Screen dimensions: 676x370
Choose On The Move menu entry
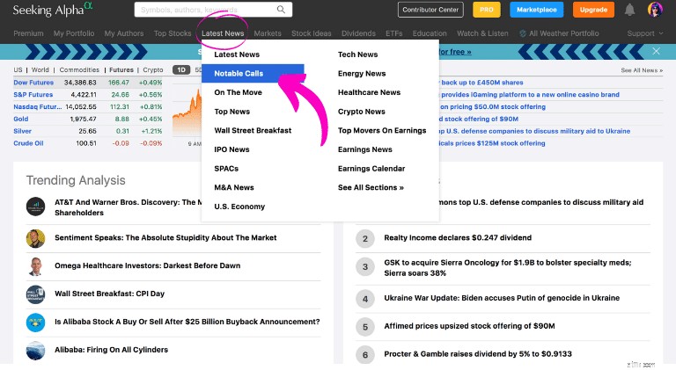point(238,92)
